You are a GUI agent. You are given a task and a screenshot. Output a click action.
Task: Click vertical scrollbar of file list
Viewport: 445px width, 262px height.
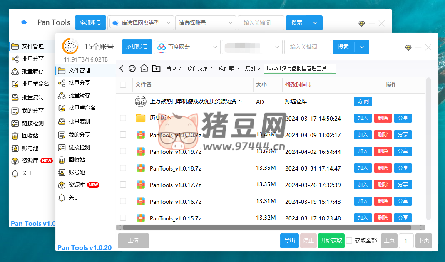(x=428, y=149)
